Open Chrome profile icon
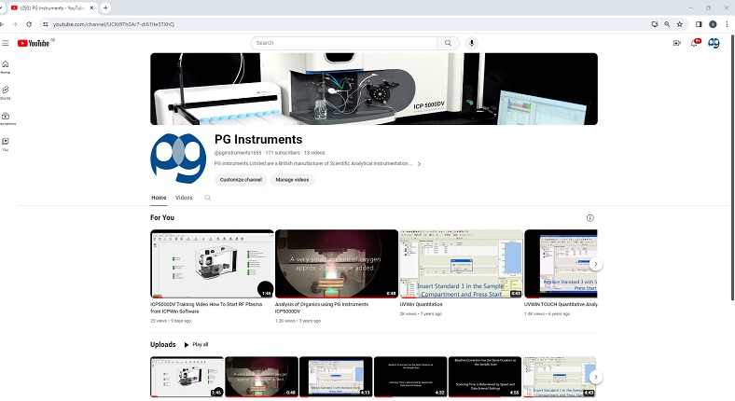735x401 pixels. pos(713,24)
